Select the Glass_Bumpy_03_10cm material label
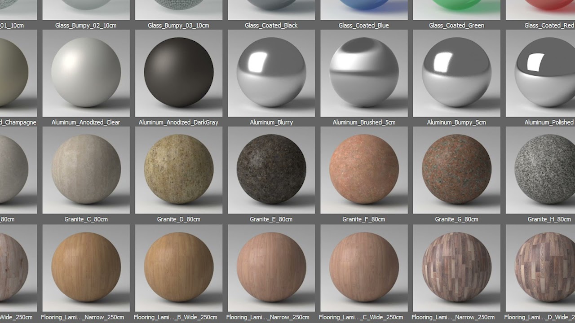Viewport: 575px width, 323px height. point(178,26)
